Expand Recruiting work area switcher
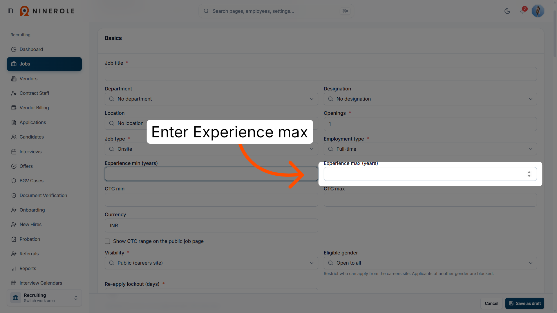 44,298
